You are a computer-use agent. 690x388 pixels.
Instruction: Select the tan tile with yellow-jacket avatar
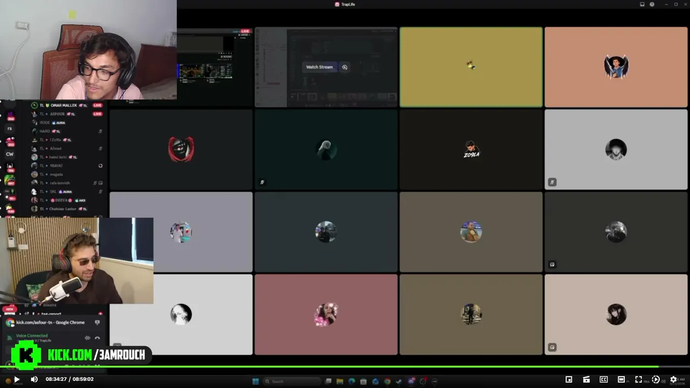(x=471, y=232)
